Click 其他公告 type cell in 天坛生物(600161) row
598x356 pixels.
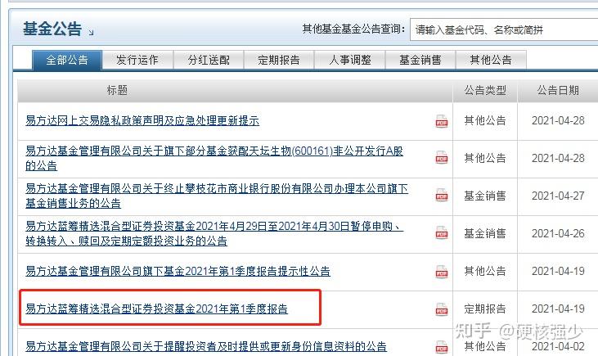coord(485,158)
